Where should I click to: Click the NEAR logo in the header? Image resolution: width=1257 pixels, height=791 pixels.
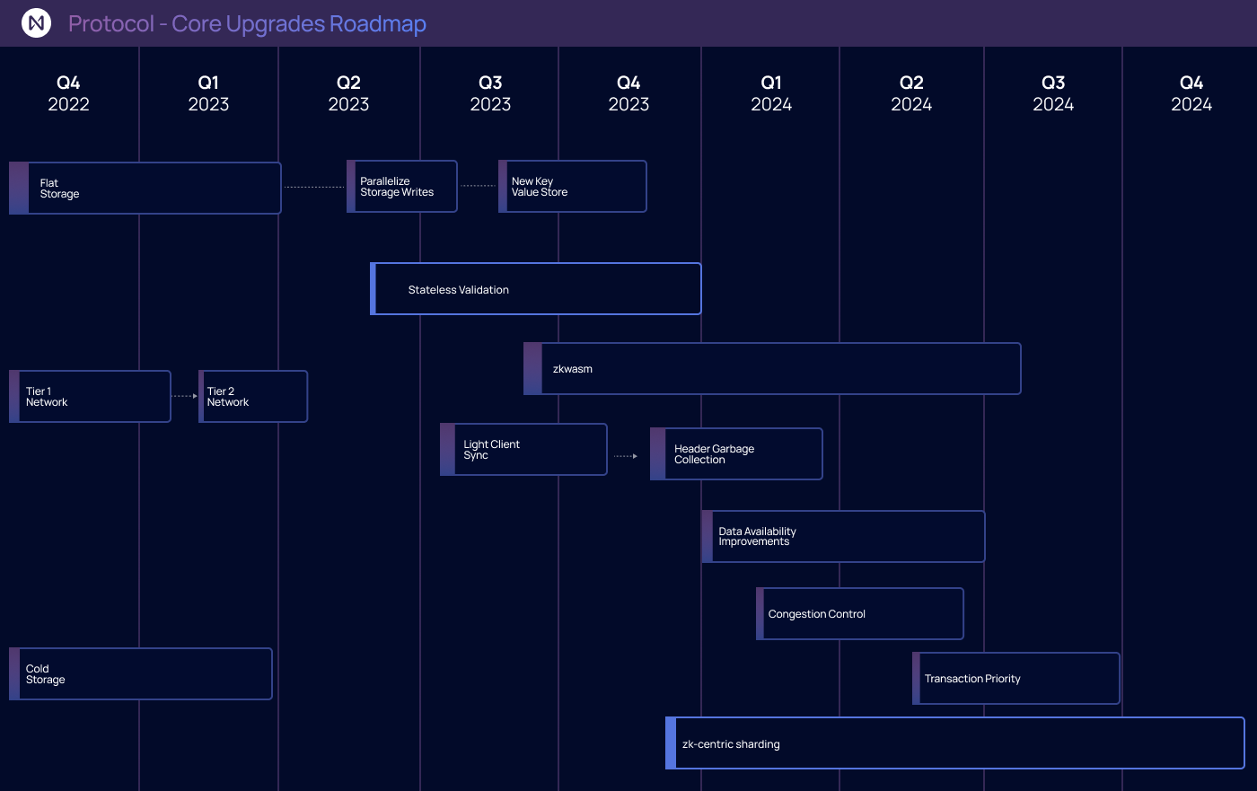pos(36,22)
